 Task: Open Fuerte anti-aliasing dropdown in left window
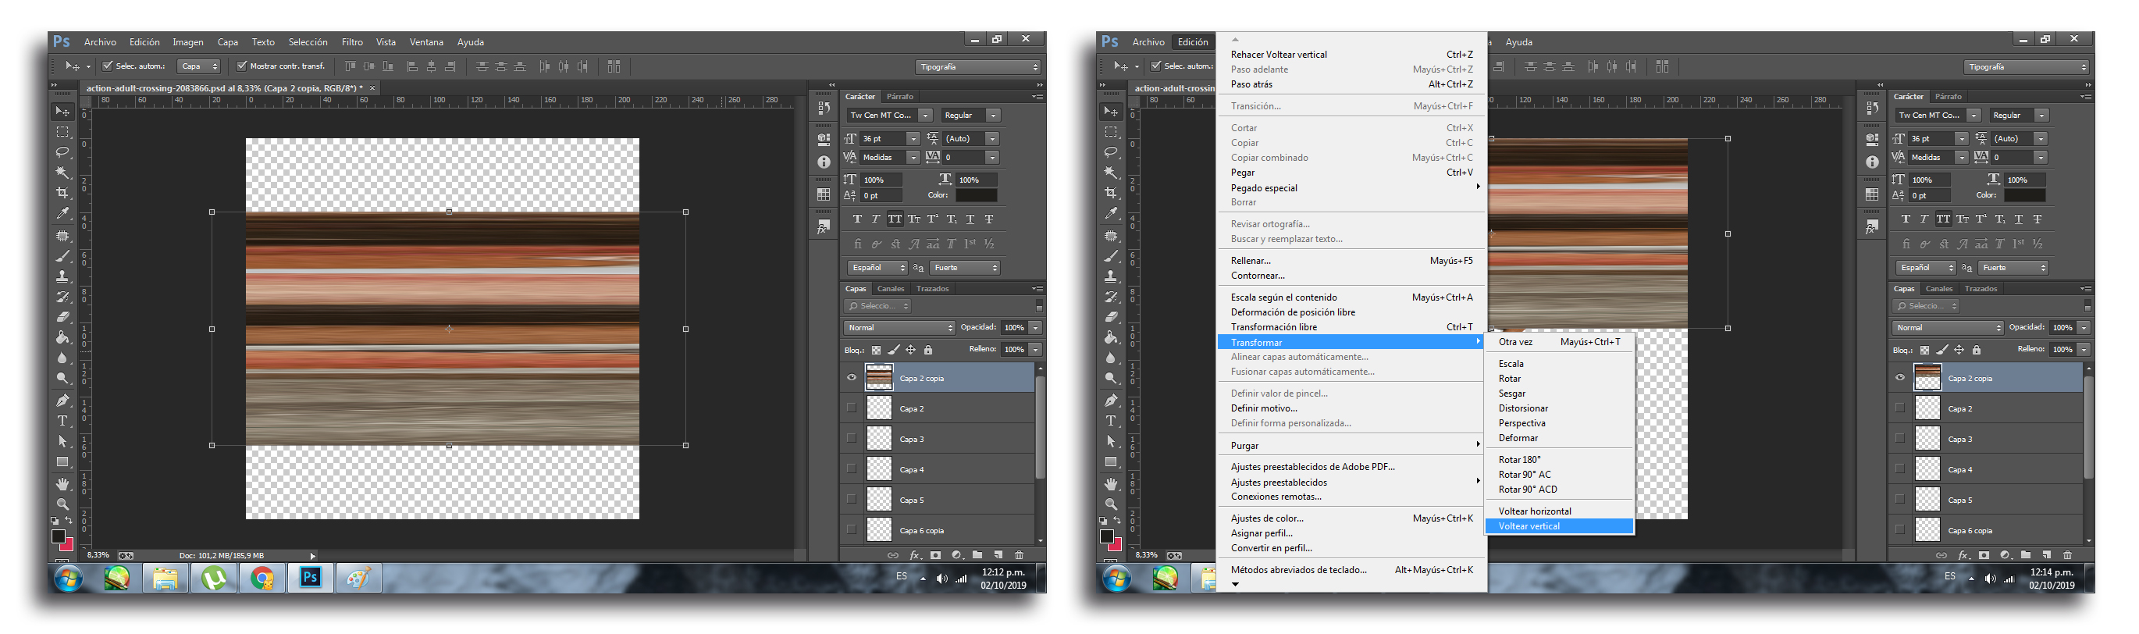click(x=965, y=268)
